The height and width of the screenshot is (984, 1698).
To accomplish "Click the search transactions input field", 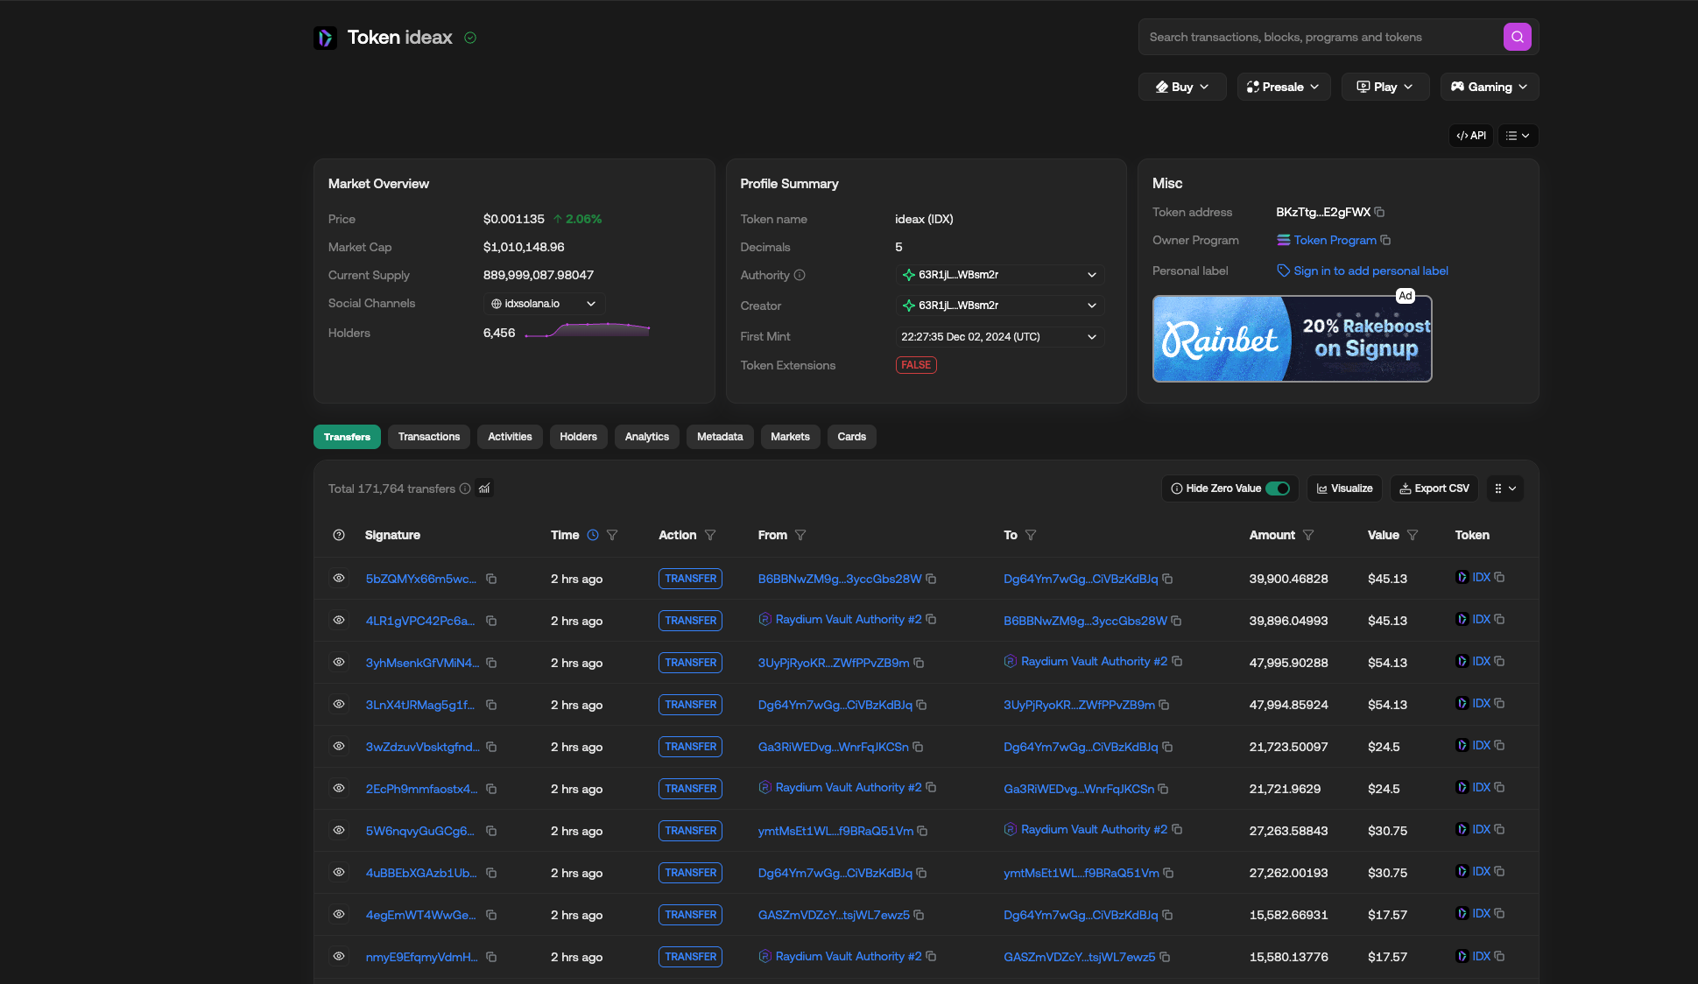I will click(x=1322, y=37).
